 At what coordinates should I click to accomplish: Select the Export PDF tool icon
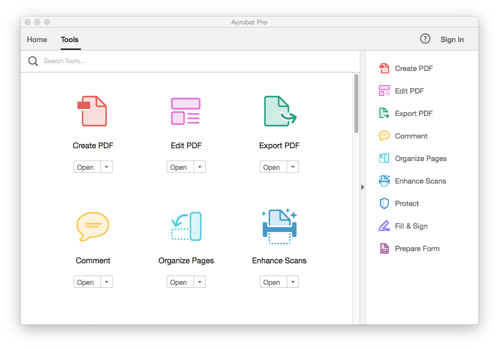coord(279,111)
